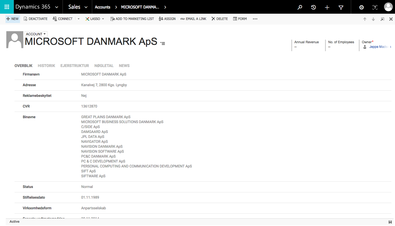Click the MICROSOFT DANMA... breadcrumb
395x226 pixels.
(x=140, y=7)
